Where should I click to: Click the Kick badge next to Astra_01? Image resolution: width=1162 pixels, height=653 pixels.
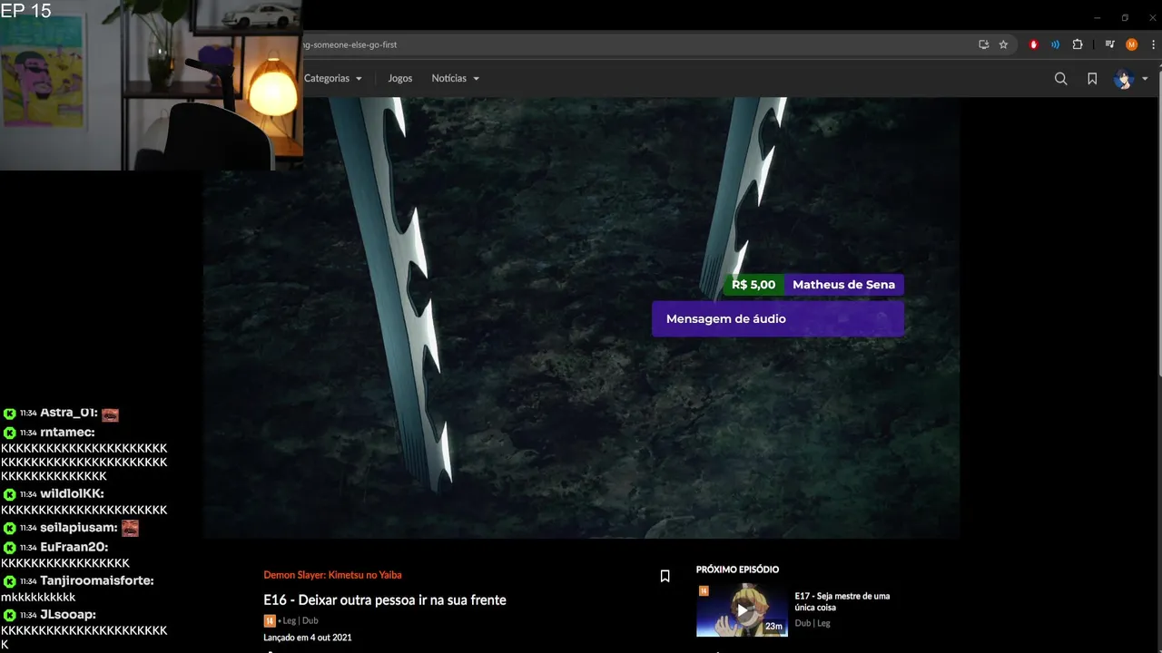pos(10,414)
